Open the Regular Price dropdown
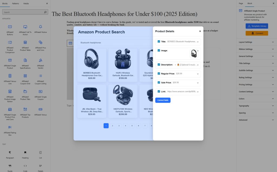 198,74
